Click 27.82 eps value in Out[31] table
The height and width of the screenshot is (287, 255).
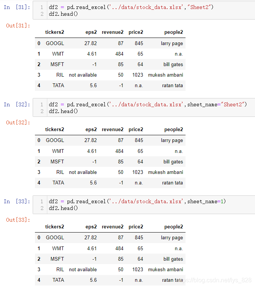[91, 43]
